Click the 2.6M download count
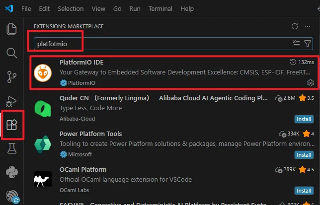This screenshot has height=205, width=320. [289, 98]
